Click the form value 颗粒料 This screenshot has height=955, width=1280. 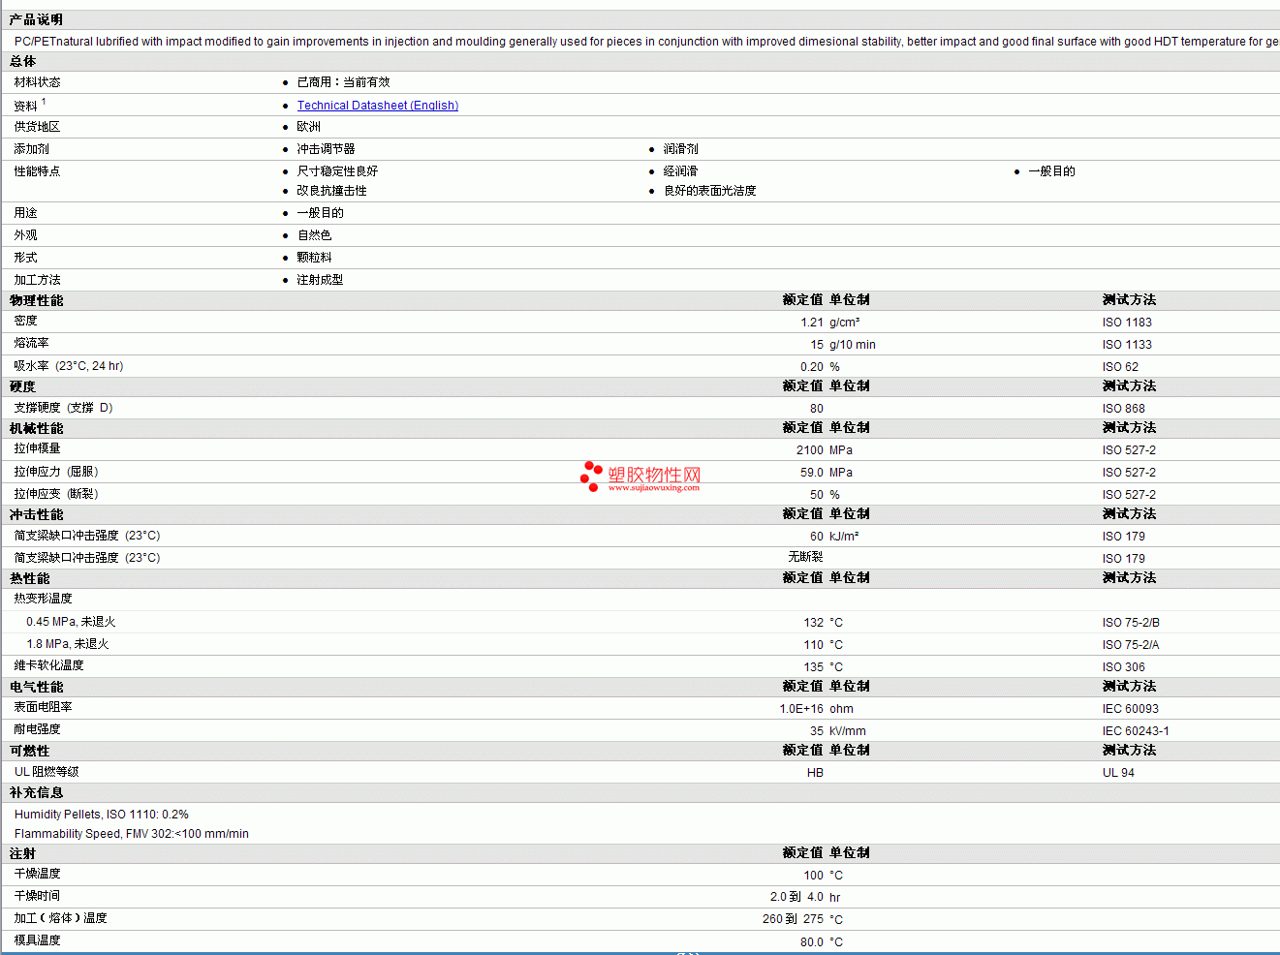[x=315, y=258]
